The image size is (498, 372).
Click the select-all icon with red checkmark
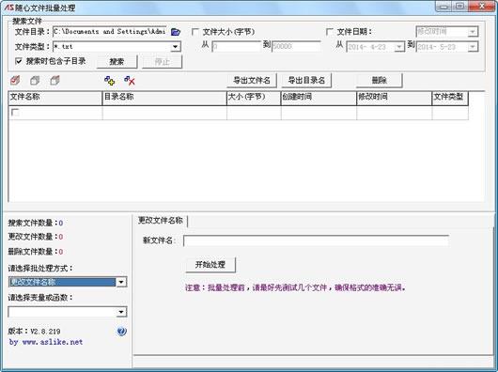[x=15, y=81]
